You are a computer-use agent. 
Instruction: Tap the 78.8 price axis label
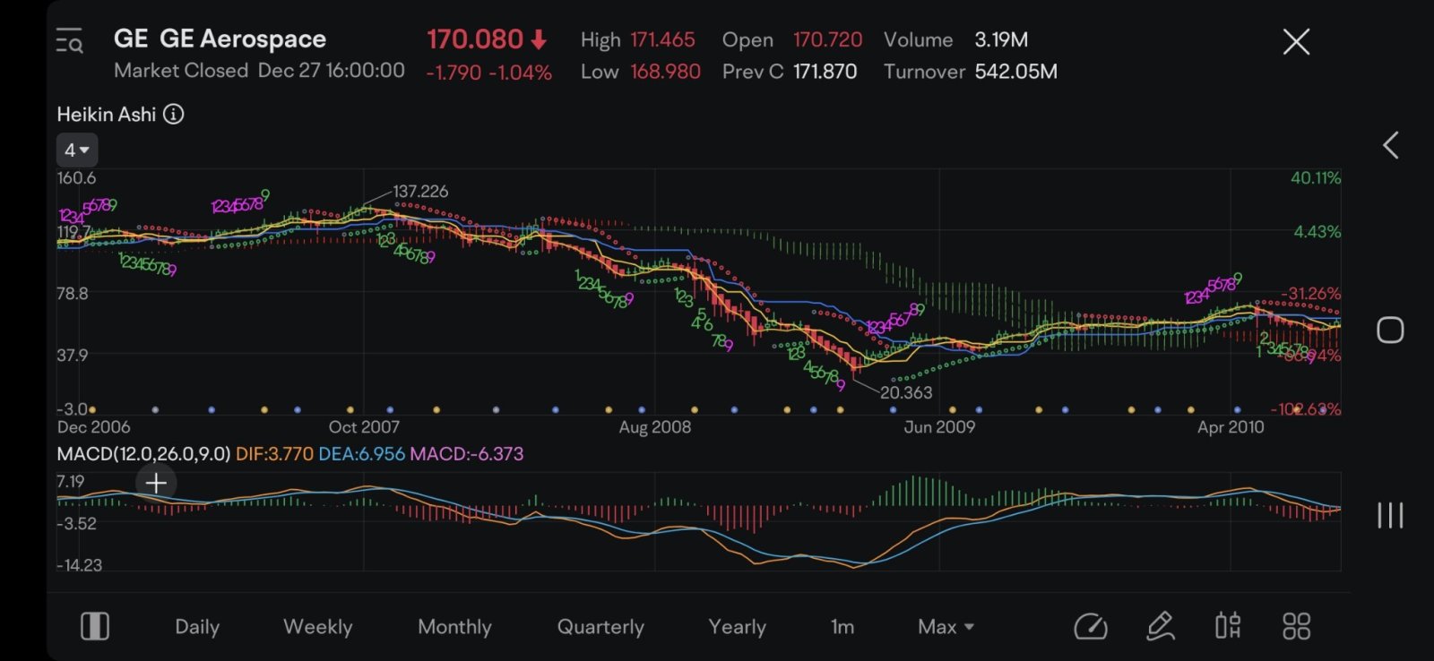tap(73, 294)
